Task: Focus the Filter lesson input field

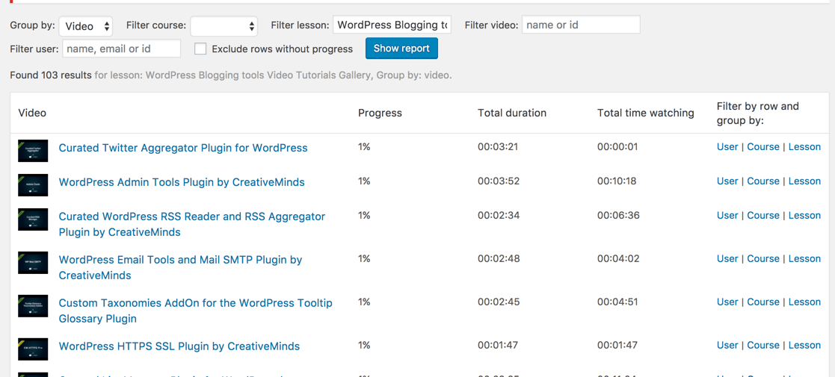Action: click(392, 25)
